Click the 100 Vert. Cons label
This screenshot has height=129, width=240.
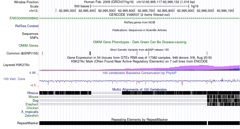click(14, 79)
